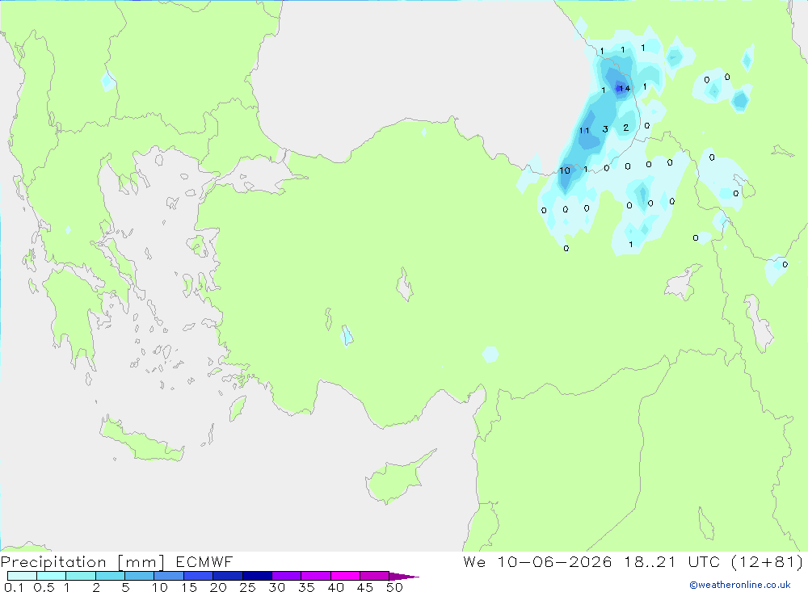Click the 0.1–0.5 mm legend color box
Screen dimensions: 808x592
(x=22, y=576)
